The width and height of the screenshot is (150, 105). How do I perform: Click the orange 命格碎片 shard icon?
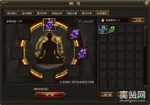tap(103, 20)
